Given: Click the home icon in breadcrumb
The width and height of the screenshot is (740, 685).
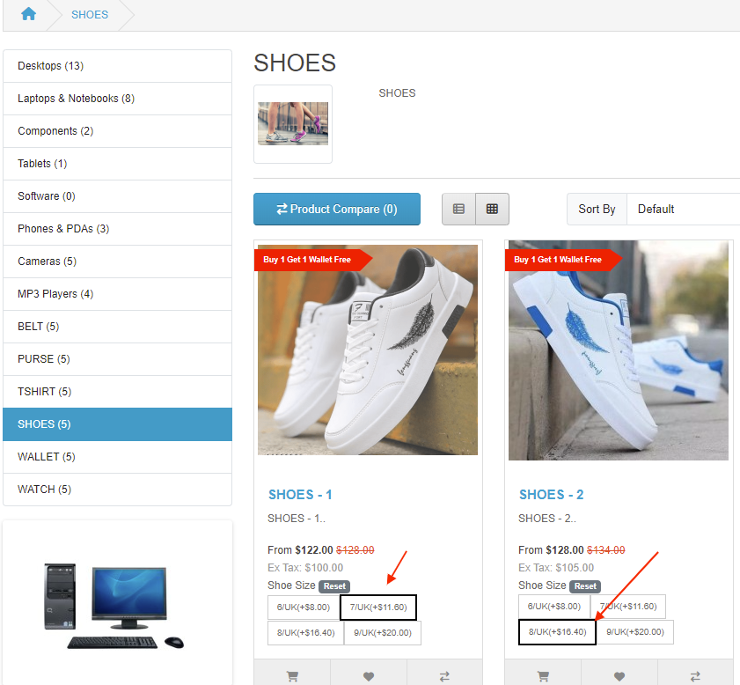Looking at the screenshot, I should click(28, 14).
